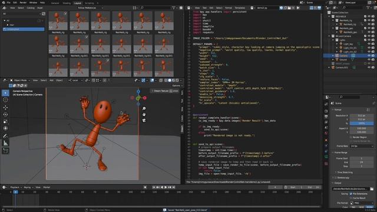
Task: Open the Catalog menu in asset browser
Action: coord(31,8)
